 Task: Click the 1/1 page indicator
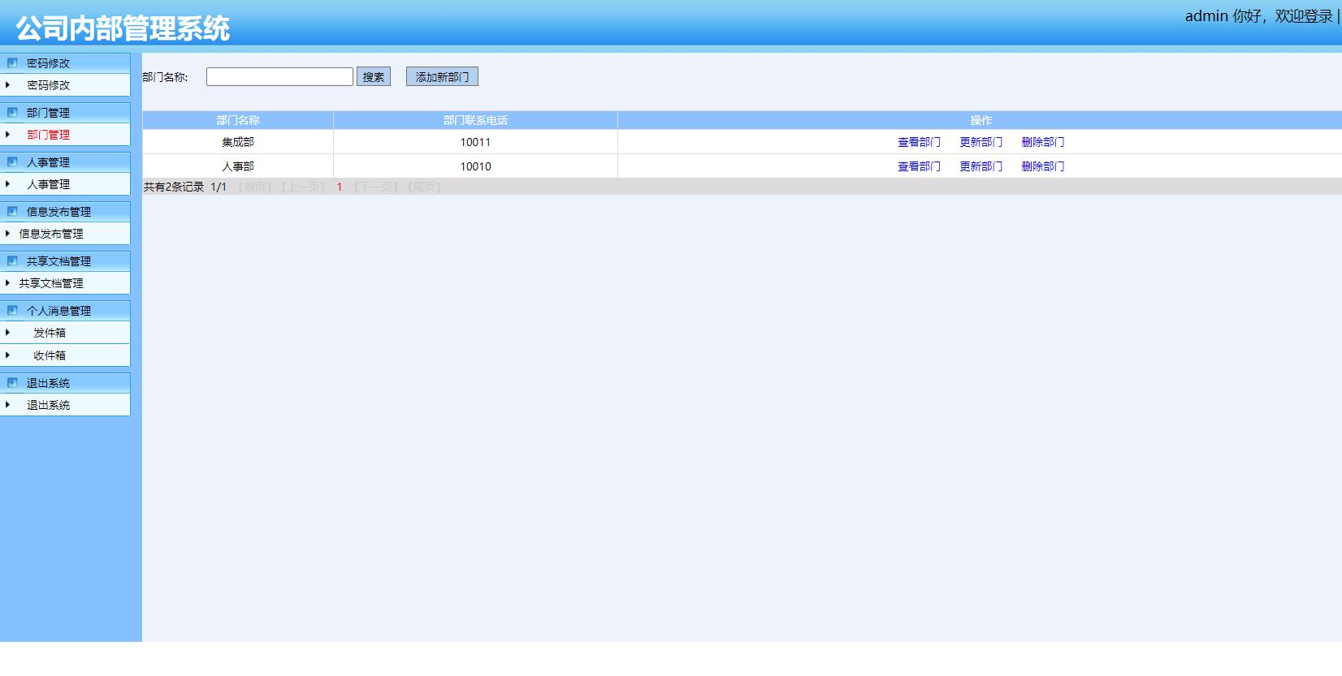[219, 187]
